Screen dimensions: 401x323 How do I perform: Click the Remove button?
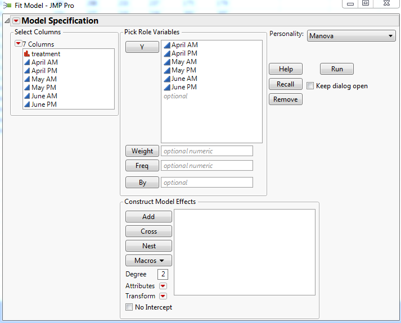pos(286,99)
